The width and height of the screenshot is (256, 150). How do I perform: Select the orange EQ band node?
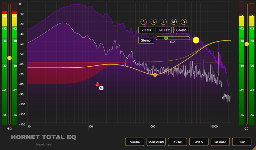(155, 75)
